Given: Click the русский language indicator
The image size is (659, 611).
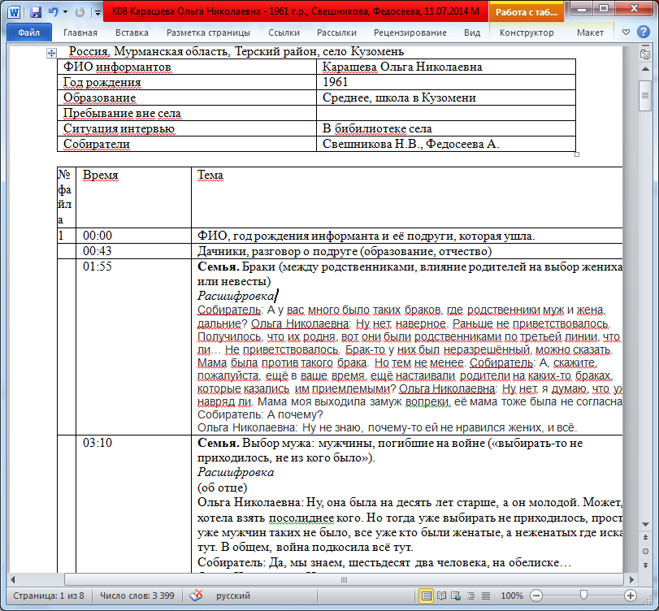Looking at the screenshot, I should [232, 596].
